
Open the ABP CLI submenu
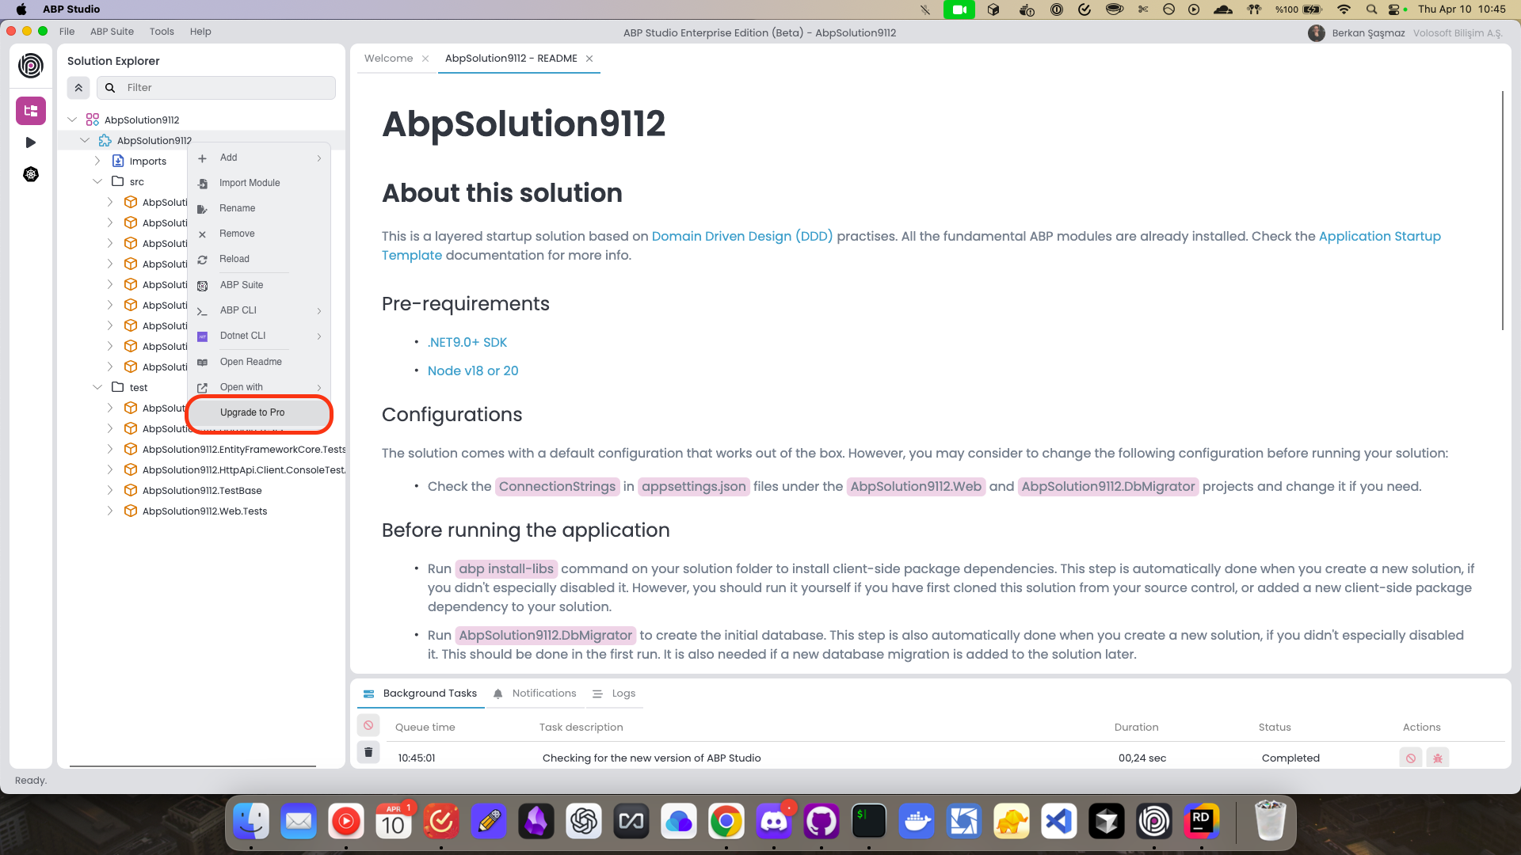click(238, 310)
